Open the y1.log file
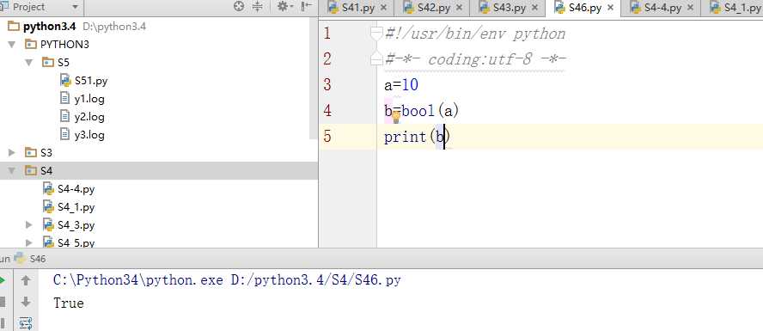Image resolution: width=763 pixels, height=331 pixels. click(89, 99)
